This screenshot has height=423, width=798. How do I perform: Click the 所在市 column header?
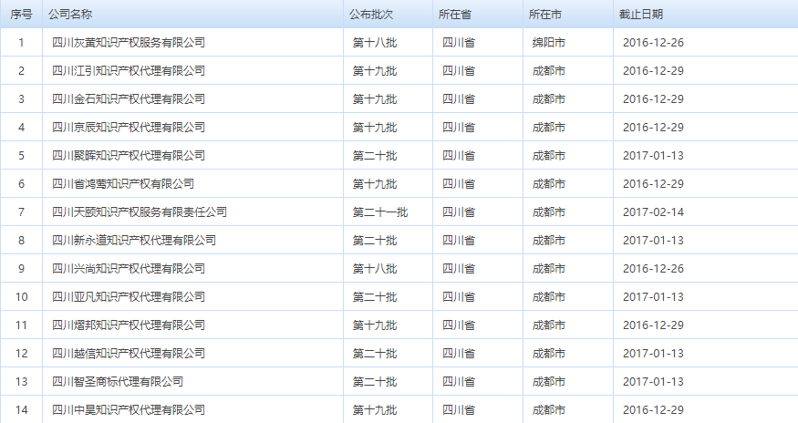point(544,15)
